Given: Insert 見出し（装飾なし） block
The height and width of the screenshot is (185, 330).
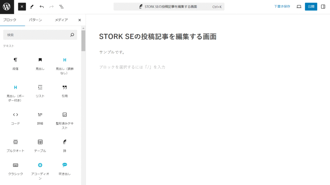Looking at the screenshot, I should (64, 66).
